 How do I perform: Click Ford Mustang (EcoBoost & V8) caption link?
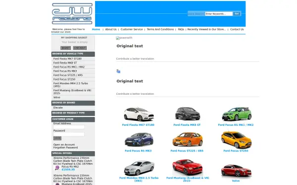(188, 180)
